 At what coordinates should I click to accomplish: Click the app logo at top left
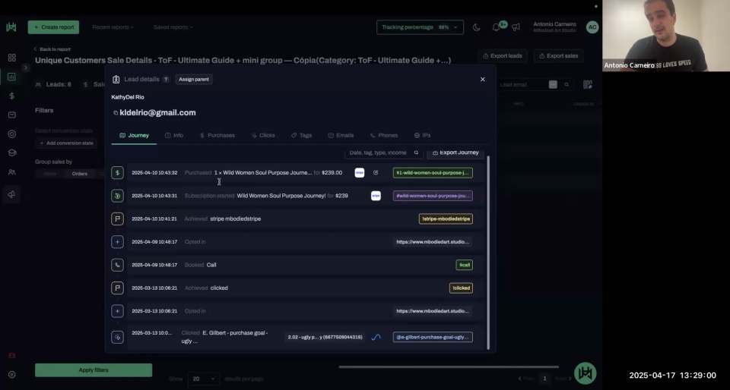click(11, 27)
